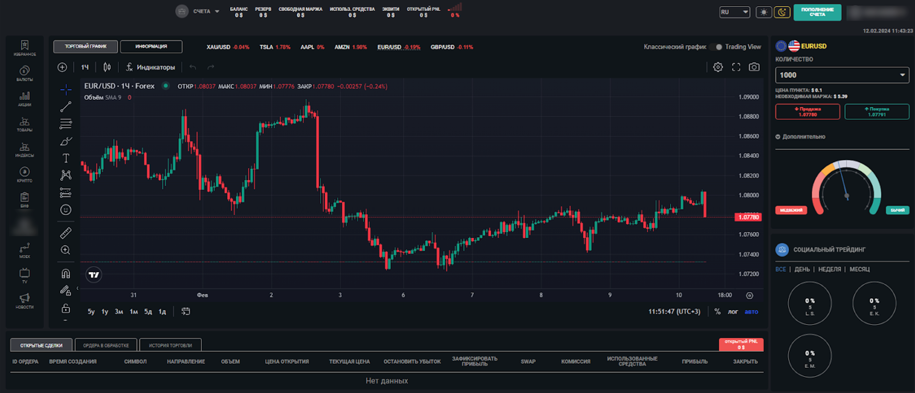Open chart settings gear icon

click(717, 67)
